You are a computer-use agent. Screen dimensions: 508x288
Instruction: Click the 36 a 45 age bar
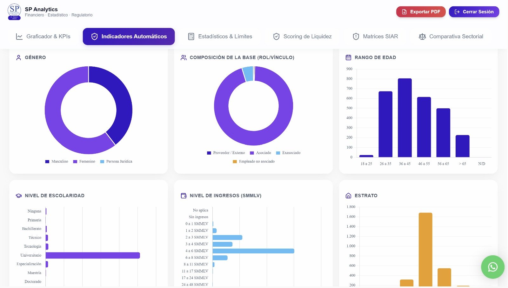(404, 118)
